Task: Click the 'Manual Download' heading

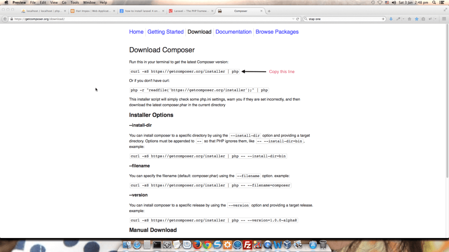Action: pos(153,230)
